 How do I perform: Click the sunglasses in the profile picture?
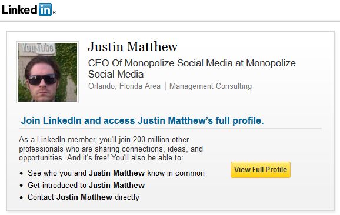(x=43, y=79)
